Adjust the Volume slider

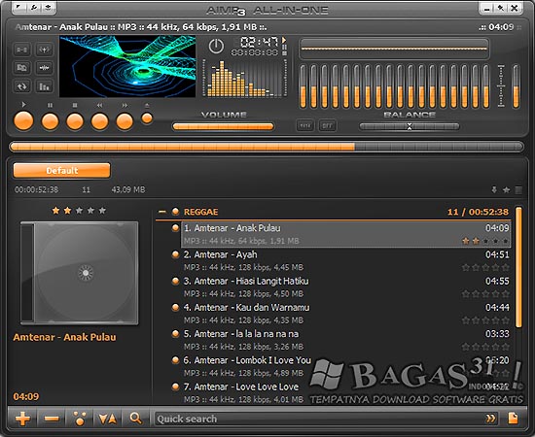[223, 126]
